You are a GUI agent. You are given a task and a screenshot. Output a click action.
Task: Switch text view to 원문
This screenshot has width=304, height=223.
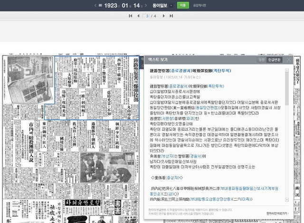pyautogui.click(x=262, y=60)
